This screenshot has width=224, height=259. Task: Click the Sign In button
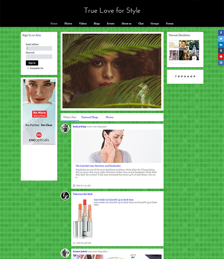click(x=32, y=63)
